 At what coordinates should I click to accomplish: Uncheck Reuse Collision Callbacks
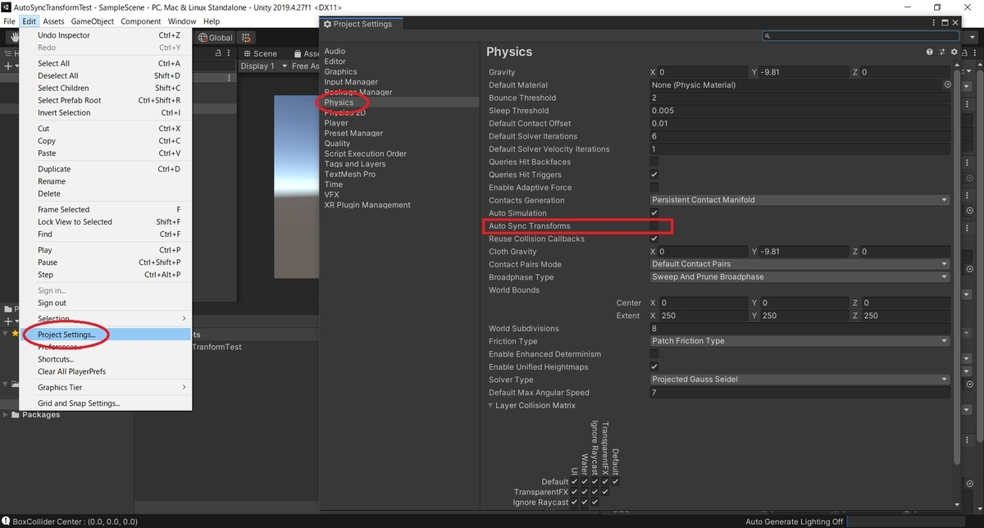click(654, 239)
